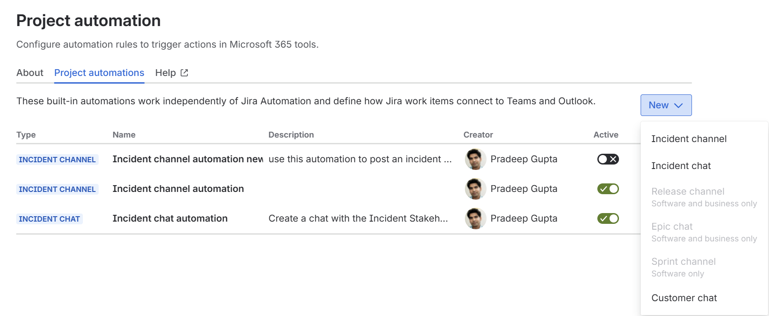Choose Incident chat from the New menu

pos(681,166)
